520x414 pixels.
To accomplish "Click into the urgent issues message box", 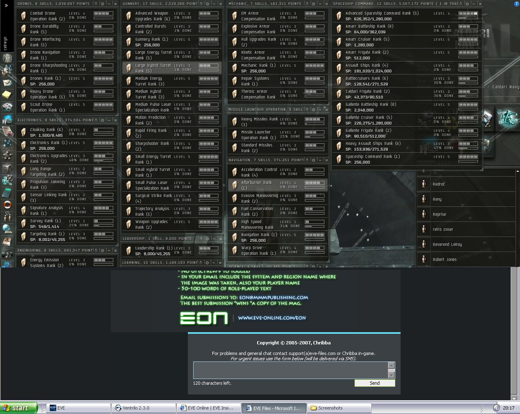I will click(x=291, y=370).
